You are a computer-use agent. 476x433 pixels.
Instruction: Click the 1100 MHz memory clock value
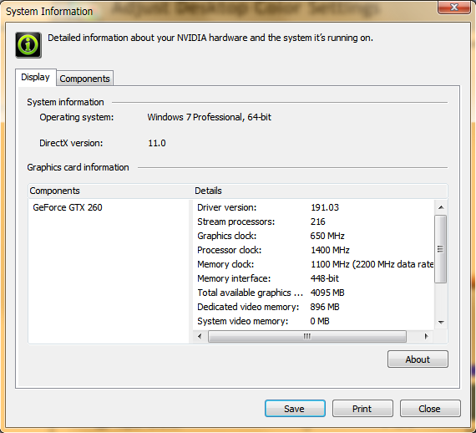pyautogui.click(x=372, y=264)
